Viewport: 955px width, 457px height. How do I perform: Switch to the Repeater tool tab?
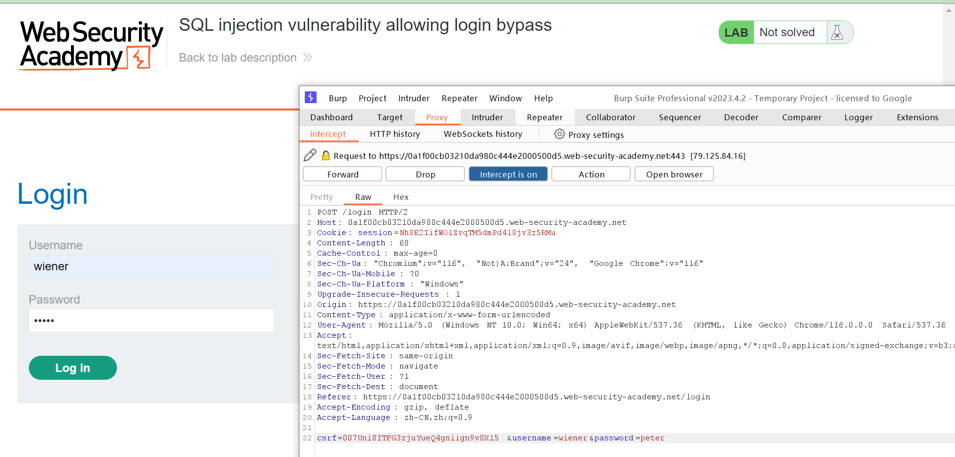545,117
